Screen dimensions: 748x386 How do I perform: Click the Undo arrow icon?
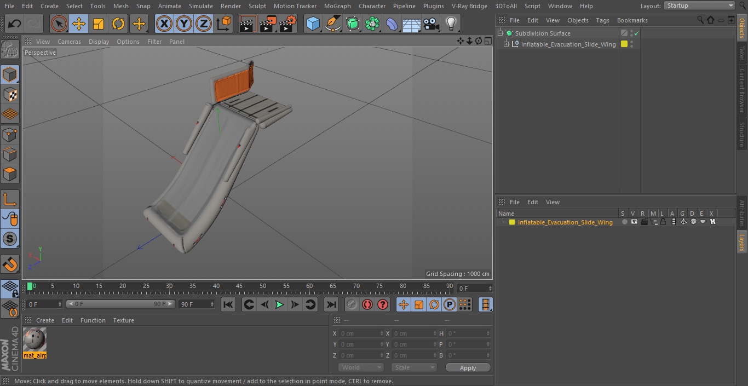coord(15,24)
